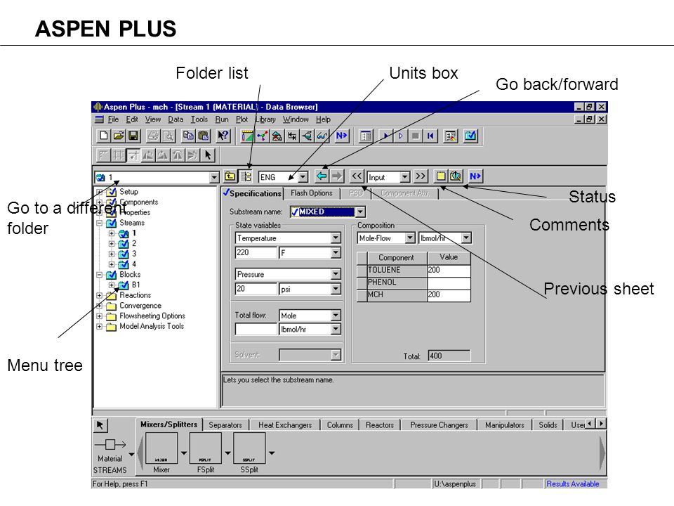Viewport: 674px width, 506px height.
Task: Click the Copy icon in toolbar
Action: [188, 136]
